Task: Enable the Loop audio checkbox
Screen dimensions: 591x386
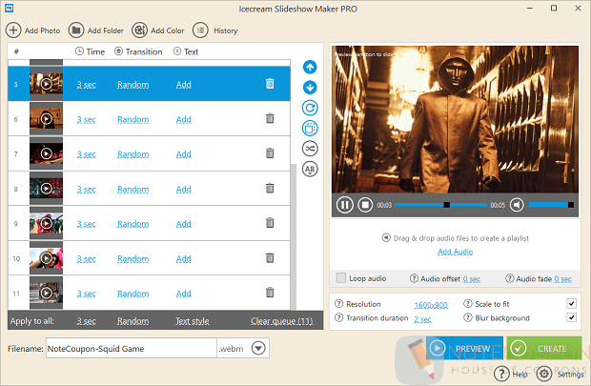Action: tap(340, 278)
